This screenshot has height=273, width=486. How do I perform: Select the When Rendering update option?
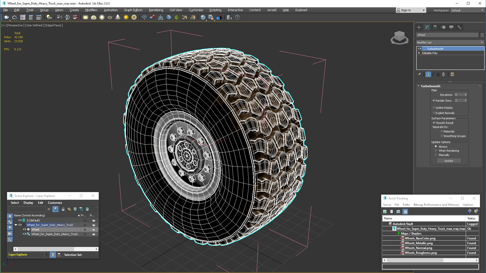436,151
